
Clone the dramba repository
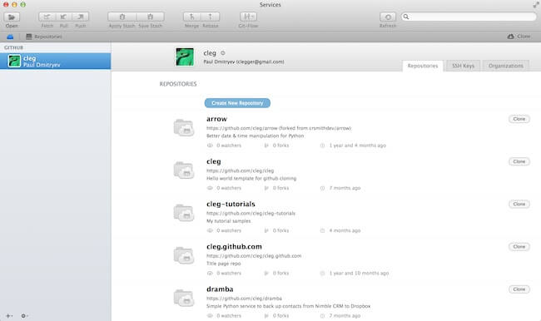[519, 289]
